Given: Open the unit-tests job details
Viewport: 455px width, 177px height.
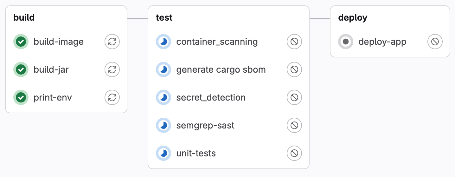Looking at the screenshot, I should coord(196,153).
